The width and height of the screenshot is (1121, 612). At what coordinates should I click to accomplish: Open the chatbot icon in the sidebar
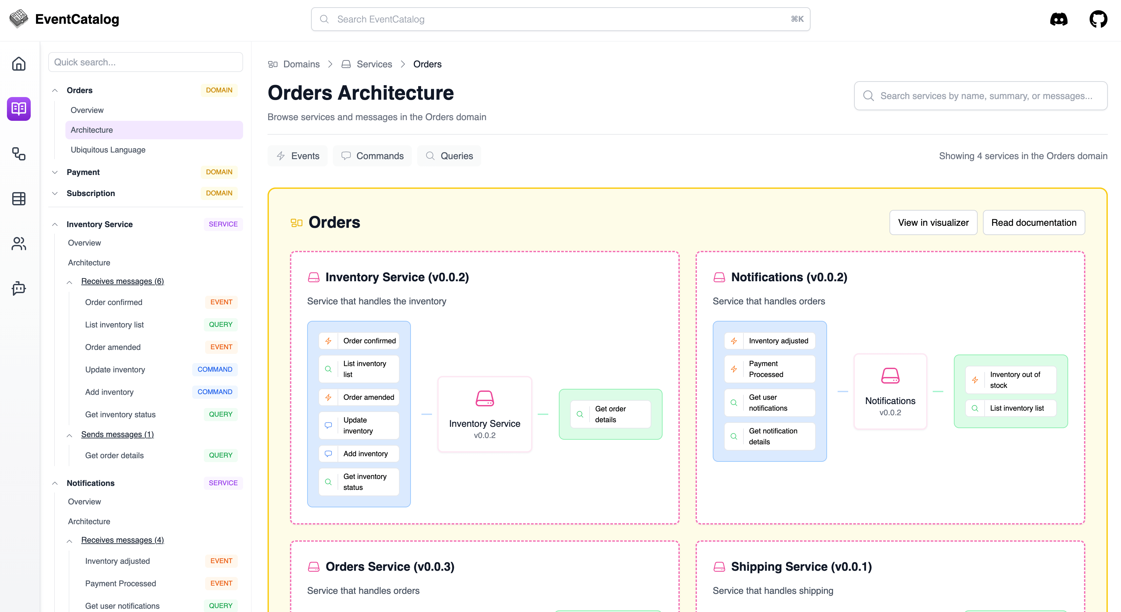point(19,289)
